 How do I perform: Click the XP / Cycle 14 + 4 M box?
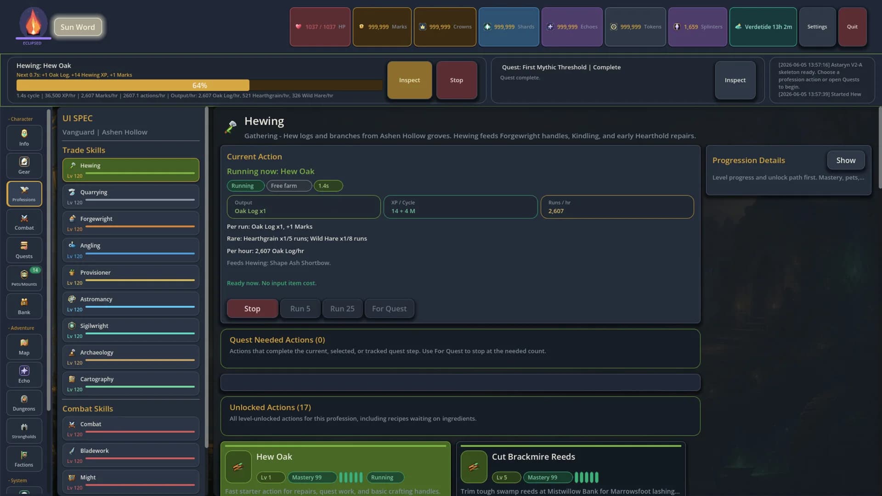(460, 207)
